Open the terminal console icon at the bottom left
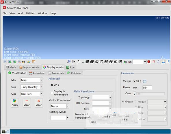 3,132
